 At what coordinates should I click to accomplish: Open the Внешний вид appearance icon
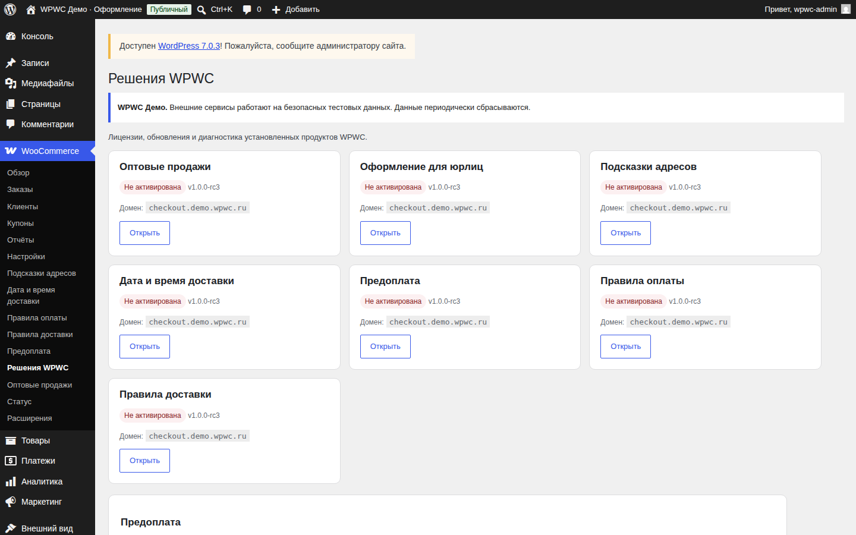(x=11, y=528)
